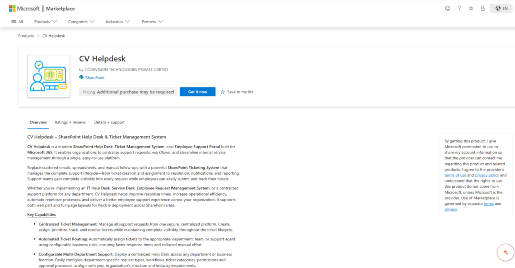
Task: Expand the Products dropdown
Action: tap(45, 21)
